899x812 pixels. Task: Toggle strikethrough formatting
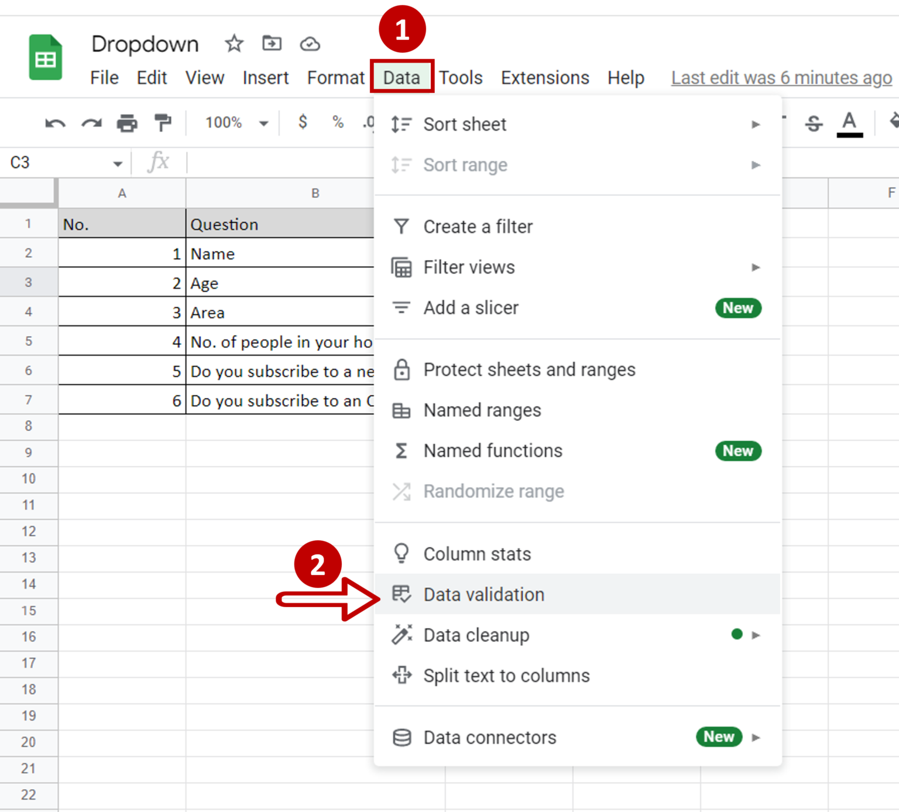coord(813,122)
